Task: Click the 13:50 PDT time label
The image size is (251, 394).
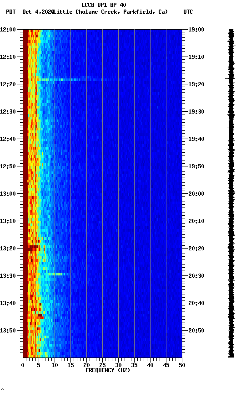Action: click(x=8, y=331)
